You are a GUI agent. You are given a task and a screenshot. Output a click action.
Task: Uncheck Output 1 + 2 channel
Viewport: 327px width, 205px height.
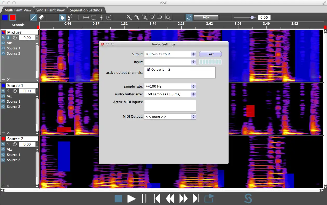click(149, 70)
